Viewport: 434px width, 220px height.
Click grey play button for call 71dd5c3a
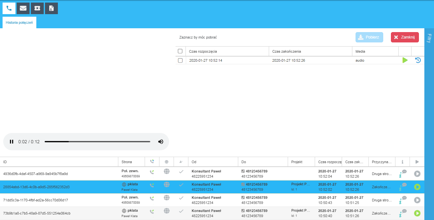[417, 200]
